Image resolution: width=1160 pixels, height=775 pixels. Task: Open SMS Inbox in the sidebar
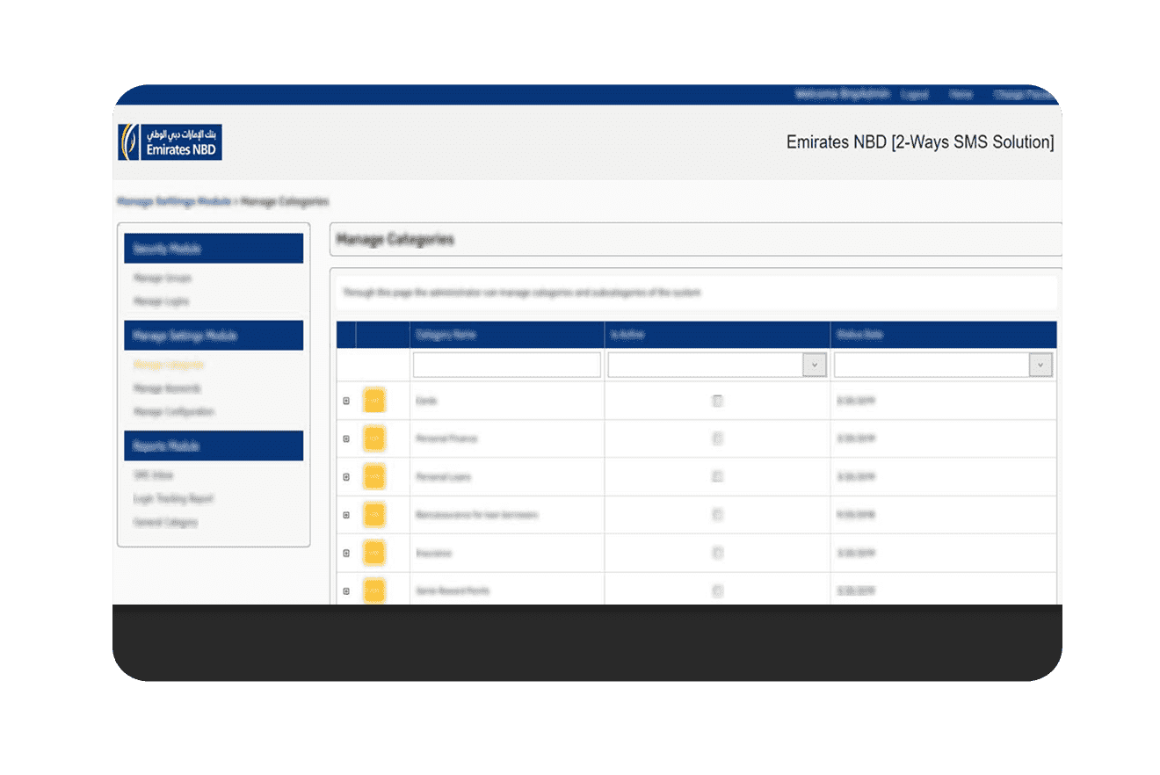154,474
